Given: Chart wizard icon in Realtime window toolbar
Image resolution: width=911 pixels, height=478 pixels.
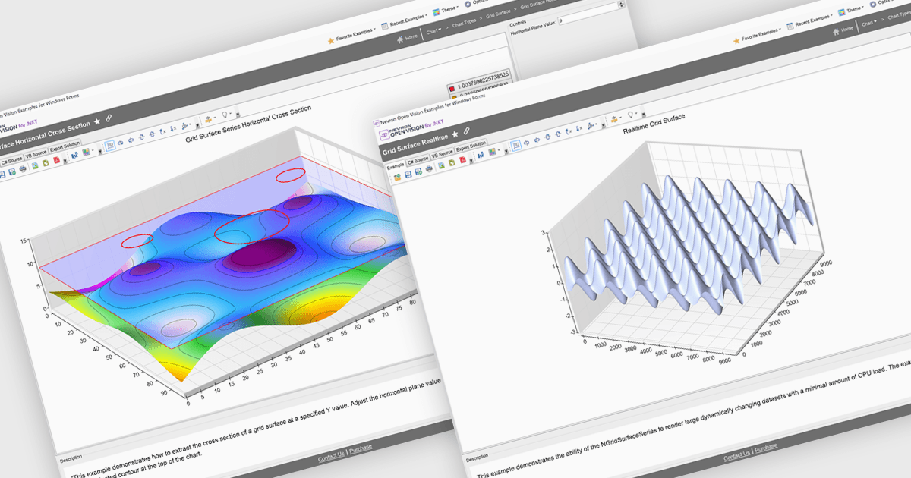Looking at the screenshot, I should (x=481, y=155).
